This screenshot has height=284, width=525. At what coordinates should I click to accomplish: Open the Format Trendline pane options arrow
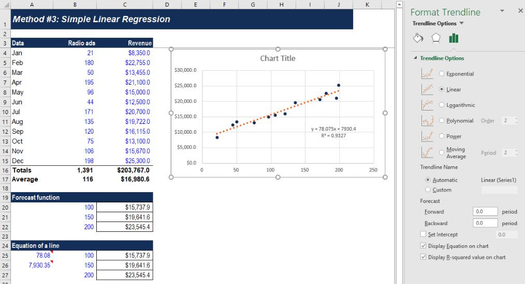click(502, 11)
